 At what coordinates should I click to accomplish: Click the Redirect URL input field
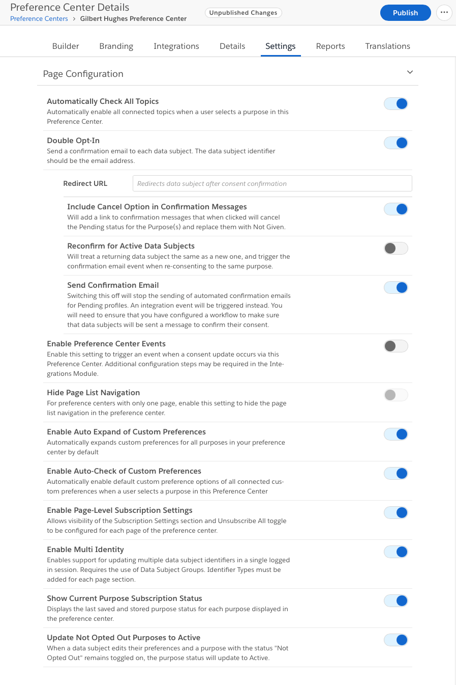point(272,183)
